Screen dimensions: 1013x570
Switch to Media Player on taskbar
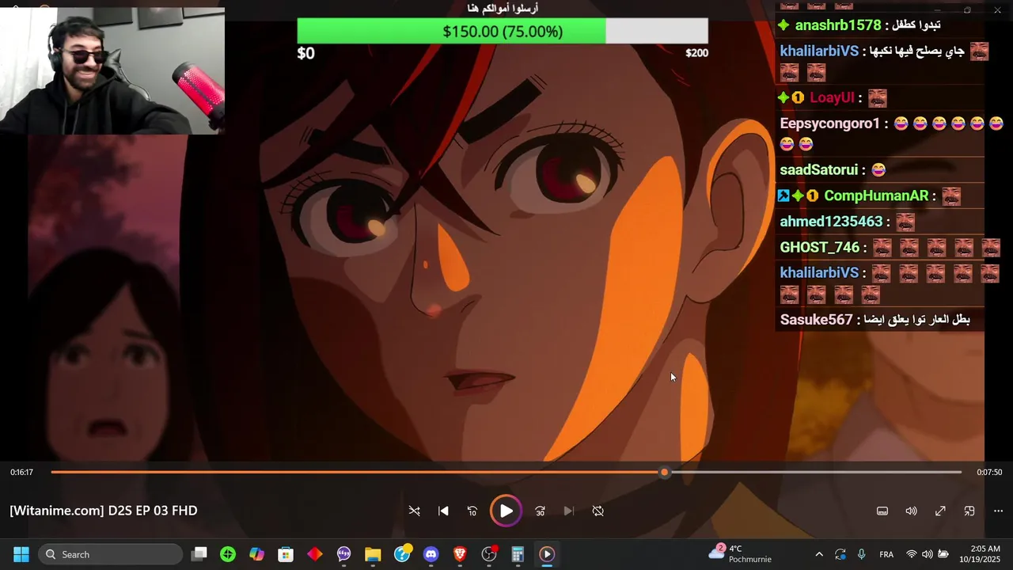pos(547,554)
